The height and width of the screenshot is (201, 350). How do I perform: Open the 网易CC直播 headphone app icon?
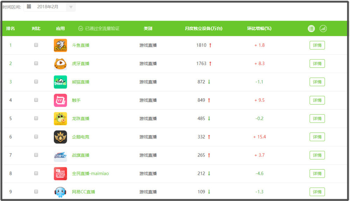pos(60,192)
